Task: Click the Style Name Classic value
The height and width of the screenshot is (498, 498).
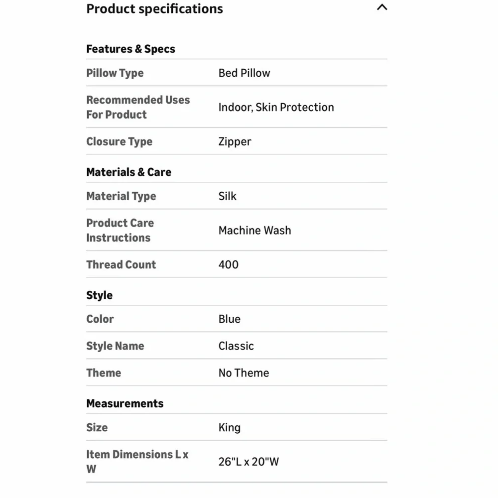Action: [236, 346]
